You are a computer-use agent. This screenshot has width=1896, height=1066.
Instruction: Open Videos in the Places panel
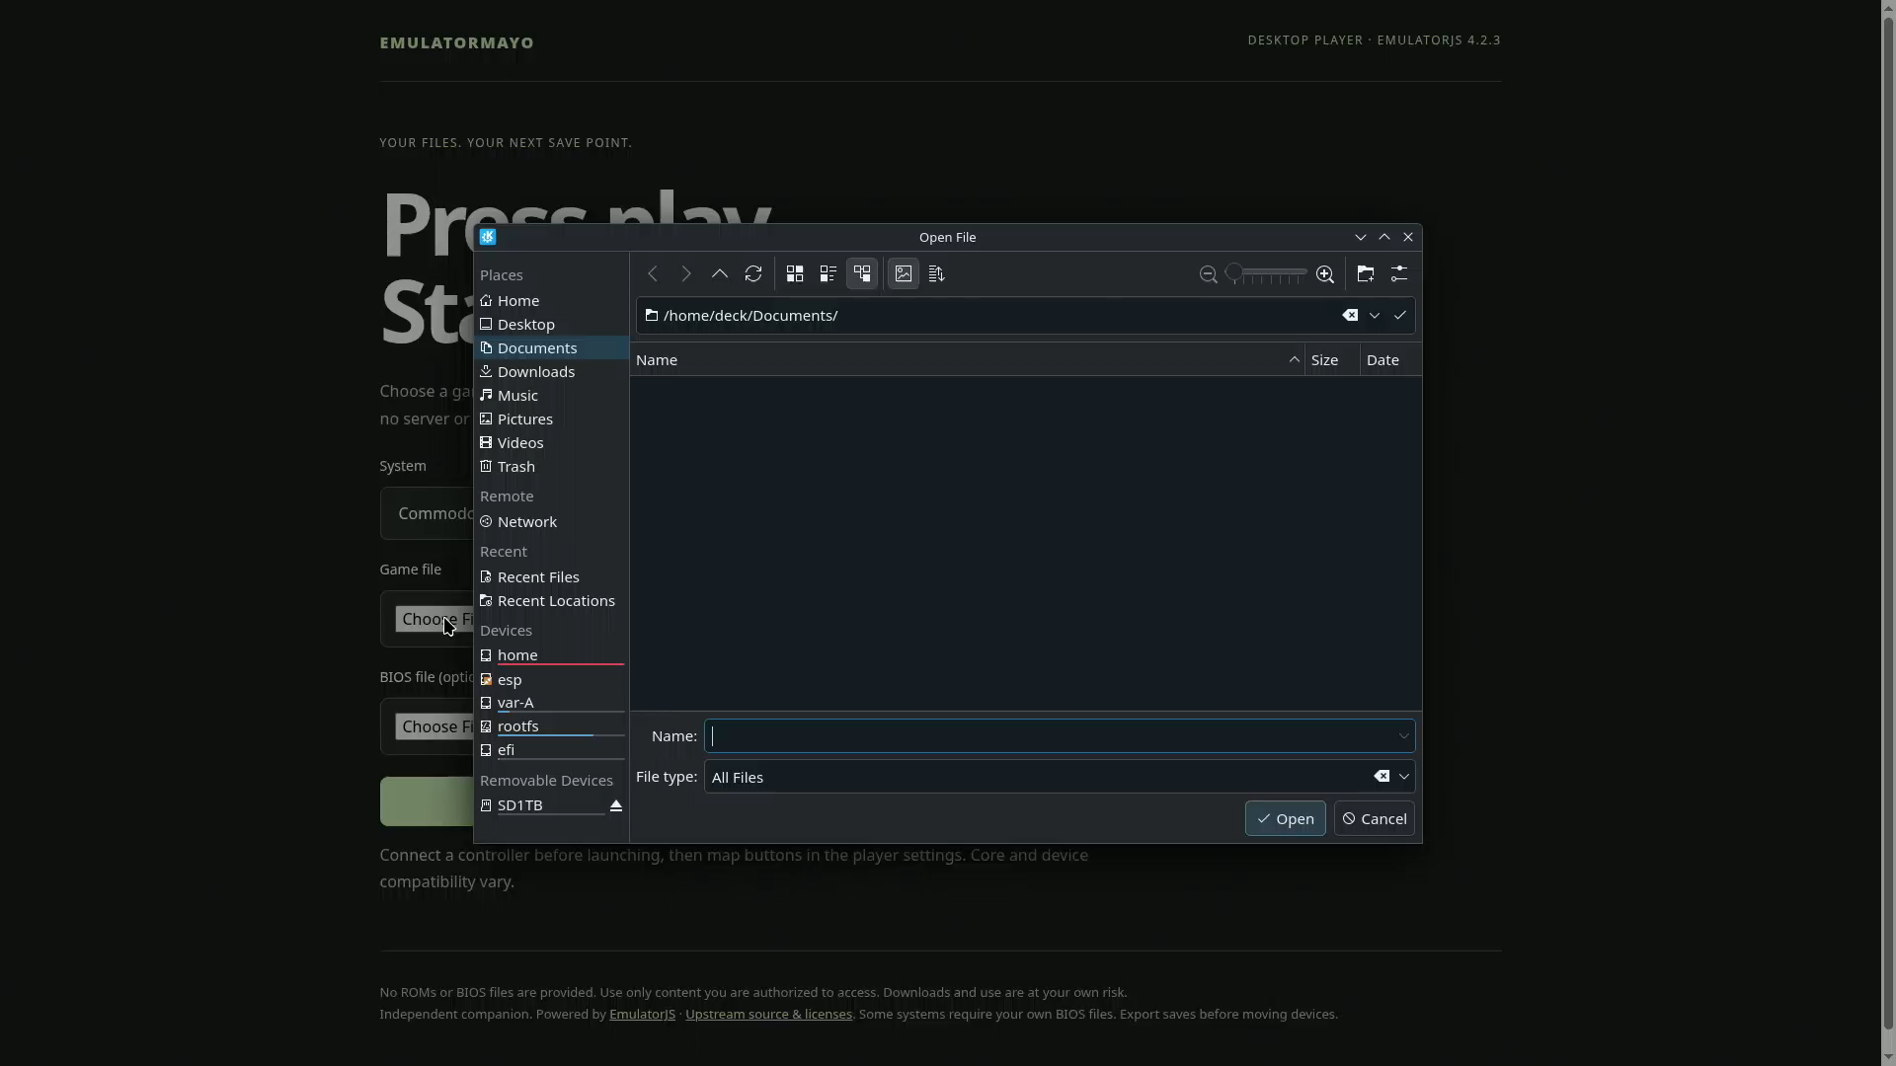click(x=551, y=443)
